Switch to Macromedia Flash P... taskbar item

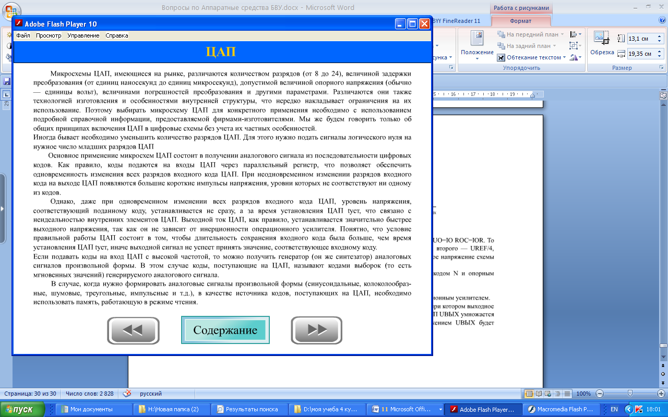[x=561, y=409]
